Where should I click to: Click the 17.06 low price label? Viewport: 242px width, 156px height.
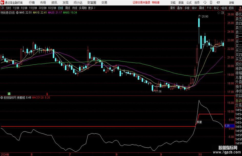[x=158, y=91]
